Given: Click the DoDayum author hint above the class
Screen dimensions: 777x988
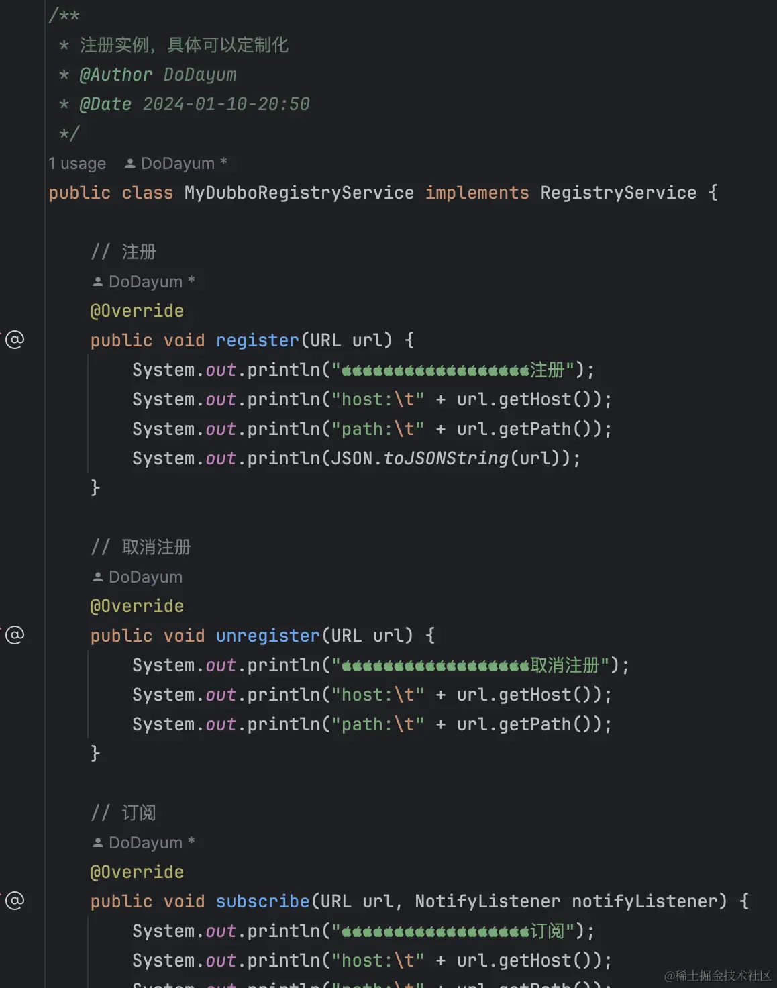Looking at the screenshot, I should click(178, 164).
